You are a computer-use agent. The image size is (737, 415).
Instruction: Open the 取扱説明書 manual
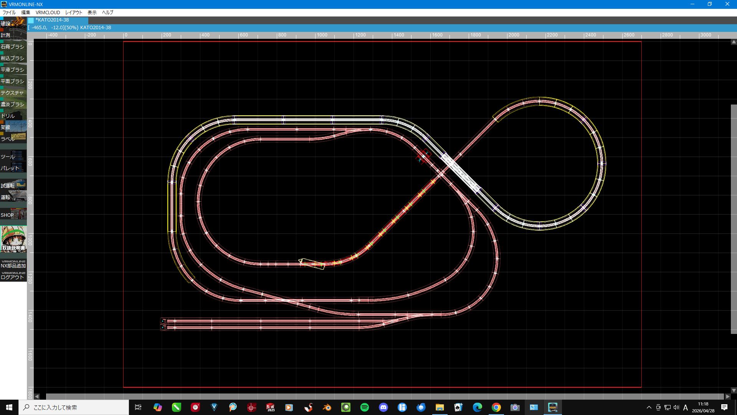coord(13,239)
